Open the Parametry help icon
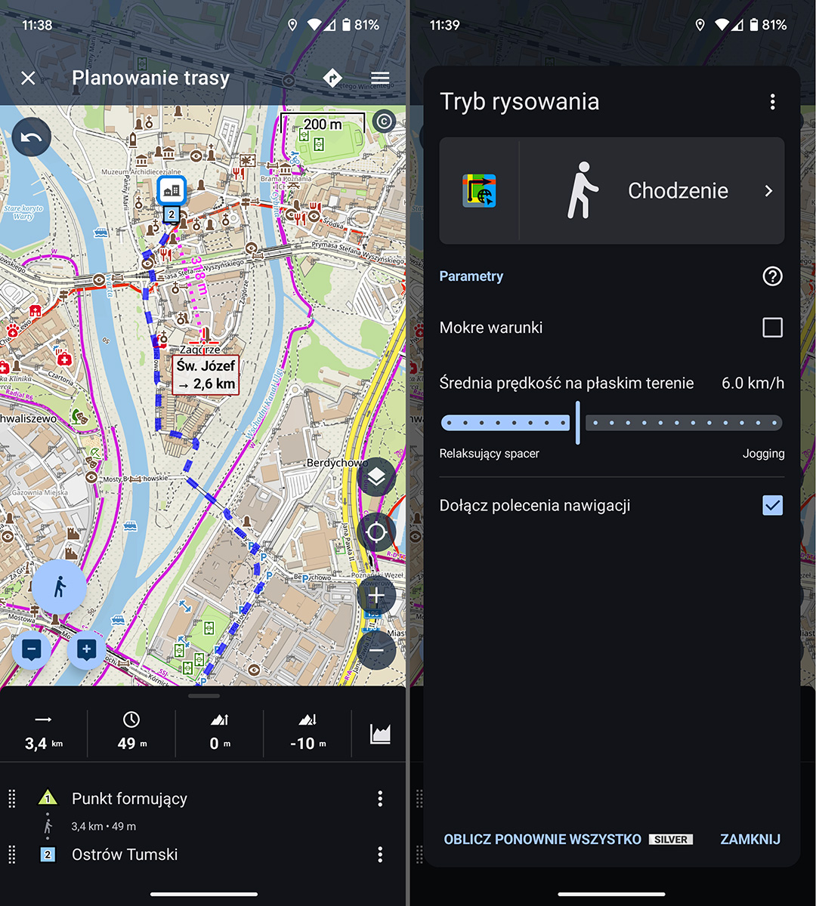Image resolution: width=816 pixels, height=906 pixels. (x=771, y=276)
